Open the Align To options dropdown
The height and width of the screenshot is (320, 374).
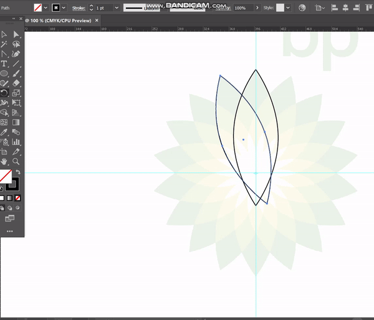[x=320, y=8]
